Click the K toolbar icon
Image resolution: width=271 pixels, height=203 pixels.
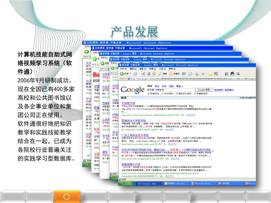coord(216,74)
